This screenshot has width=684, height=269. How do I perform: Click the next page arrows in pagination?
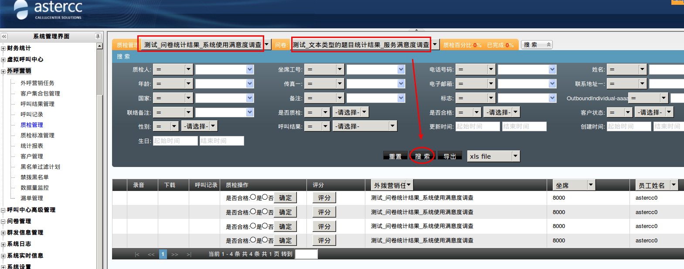(175, 254)
